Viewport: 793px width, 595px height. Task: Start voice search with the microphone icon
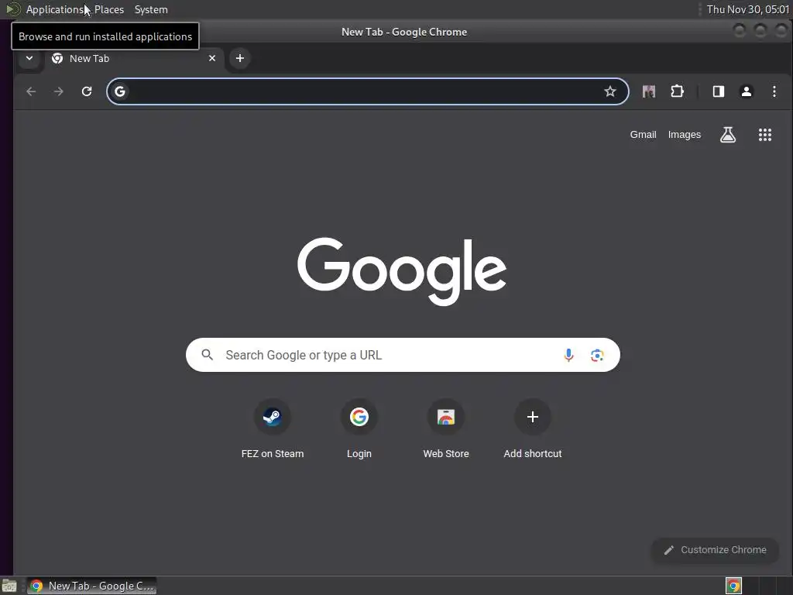[x=568, y=355]
